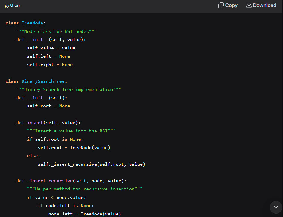
Task: Click the "Helper method for recursive insertion" docstring
Action: 85,189
